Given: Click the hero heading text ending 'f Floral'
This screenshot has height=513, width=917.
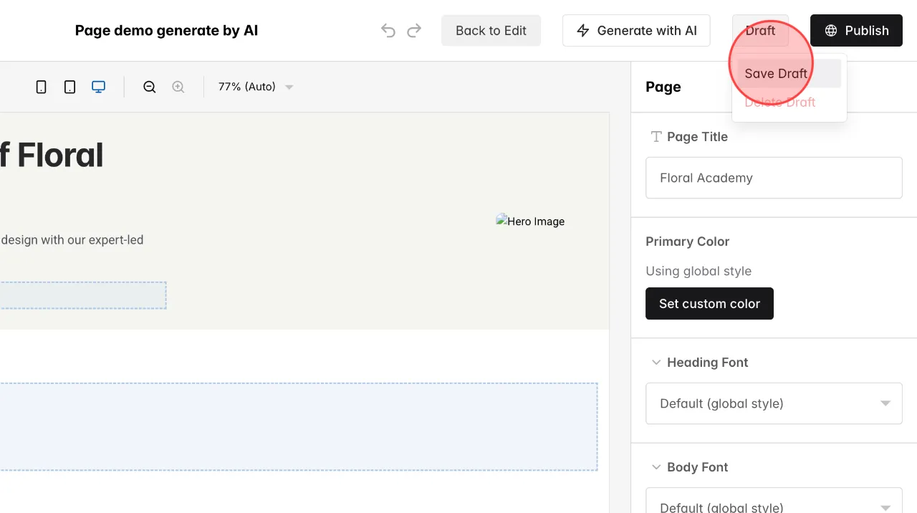Looking at the screenshot, I should (52, 155).
